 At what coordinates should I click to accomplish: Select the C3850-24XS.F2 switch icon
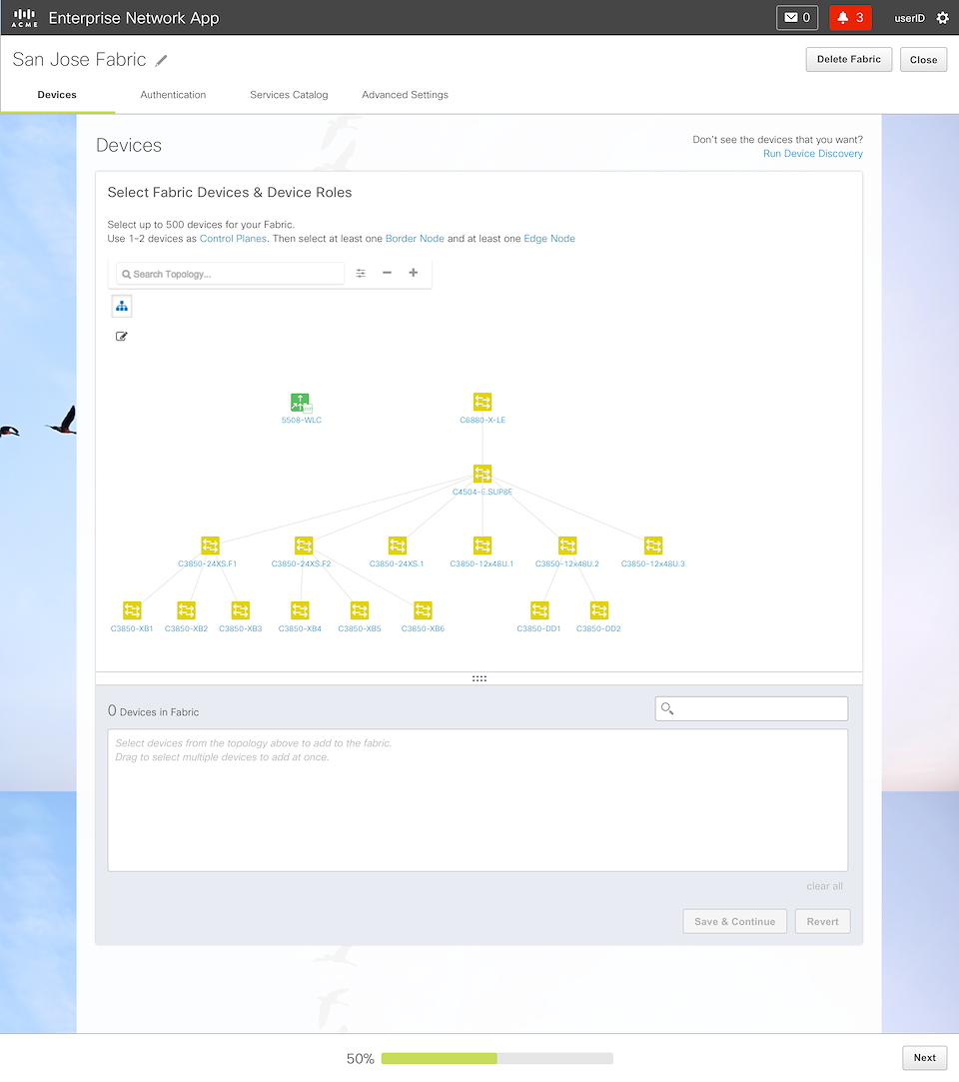tap(304, 545)
